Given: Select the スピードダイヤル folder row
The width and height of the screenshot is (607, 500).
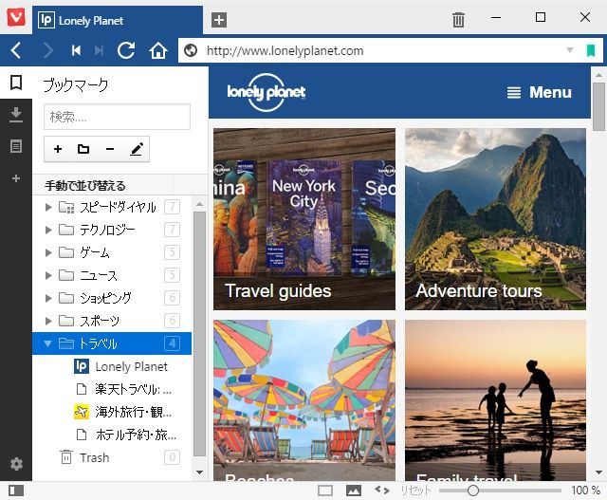Looking at the screenshot, I should pos(112,207).
